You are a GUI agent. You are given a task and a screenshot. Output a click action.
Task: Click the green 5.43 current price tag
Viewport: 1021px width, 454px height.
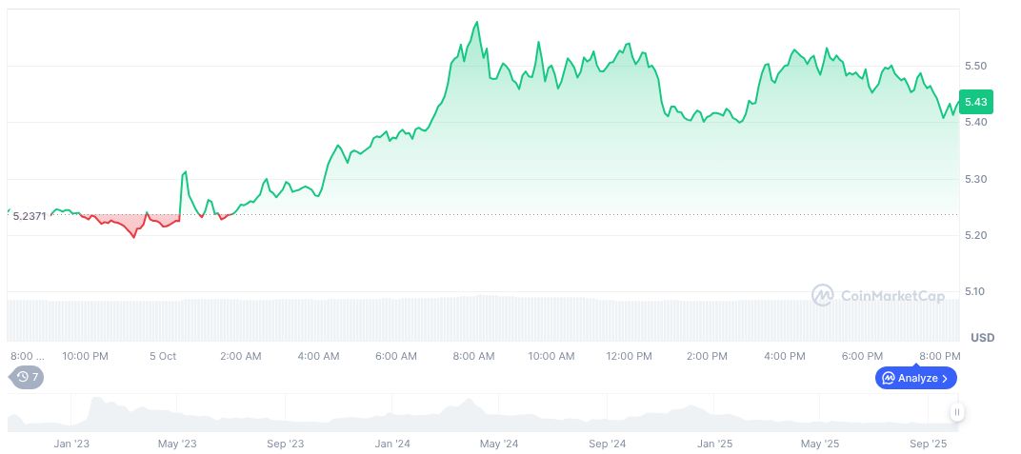[975, 102]
